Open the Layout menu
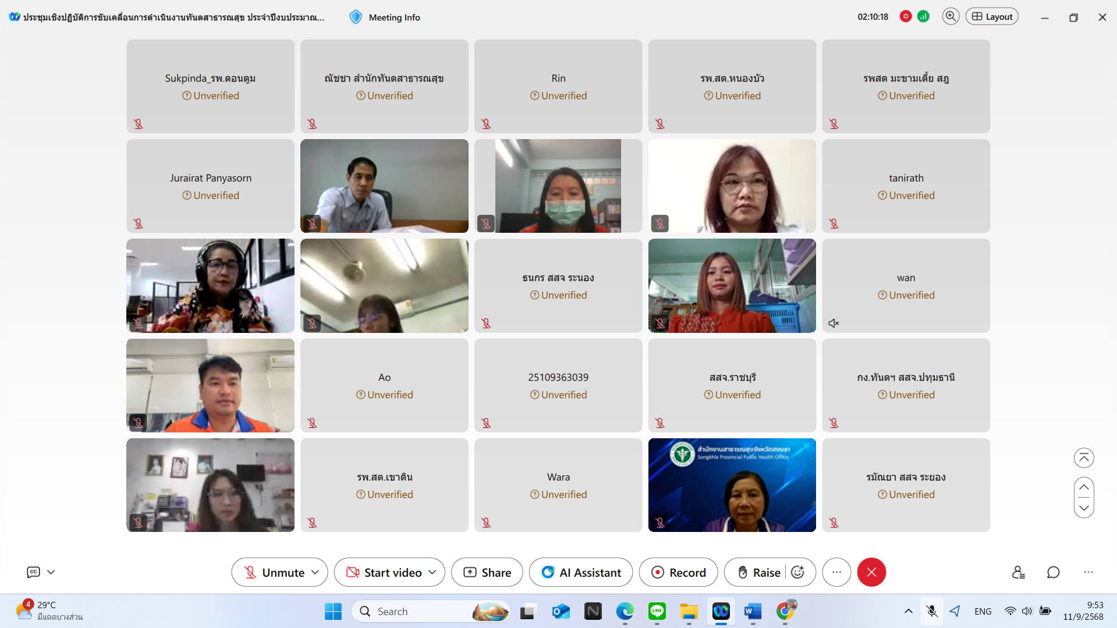The width and height of the screenshot is (1117, 628). (x=992, y=16)
